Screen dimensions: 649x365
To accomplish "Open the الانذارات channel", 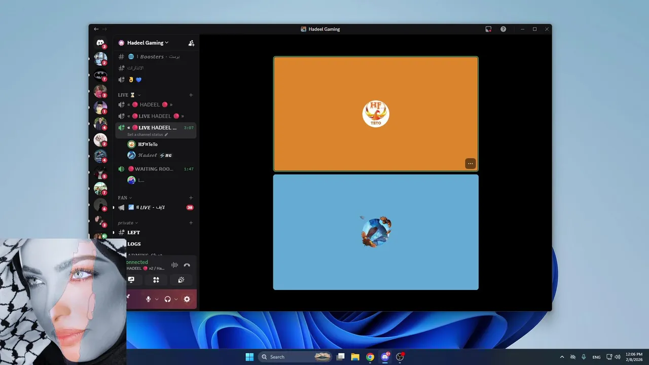I will click(x=156, y=68).
